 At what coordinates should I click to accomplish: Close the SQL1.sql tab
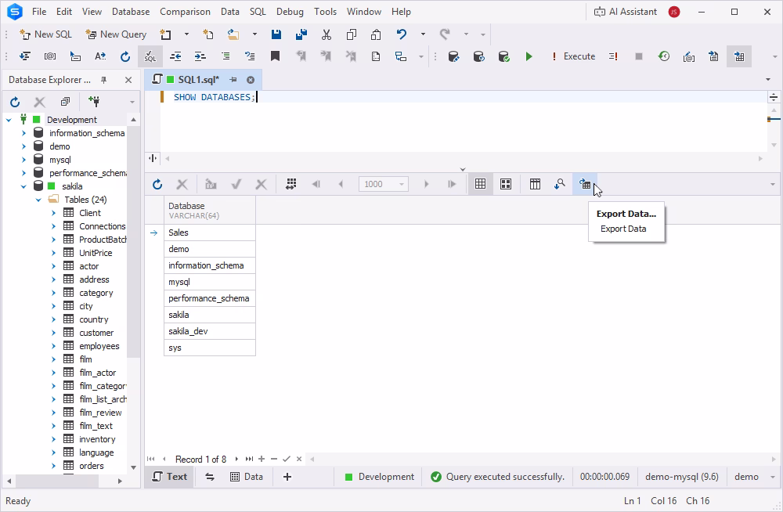coord(251,80)
